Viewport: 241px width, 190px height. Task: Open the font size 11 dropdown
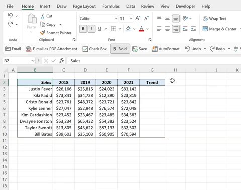click(131, 19)
